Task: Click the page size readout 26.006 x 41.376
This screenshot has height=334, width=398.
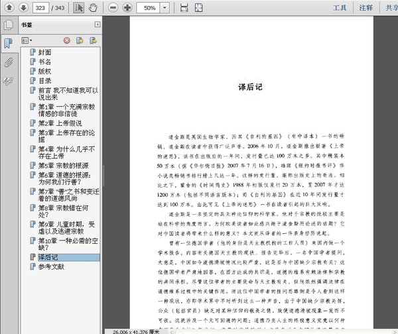Action: coord(136,332)
